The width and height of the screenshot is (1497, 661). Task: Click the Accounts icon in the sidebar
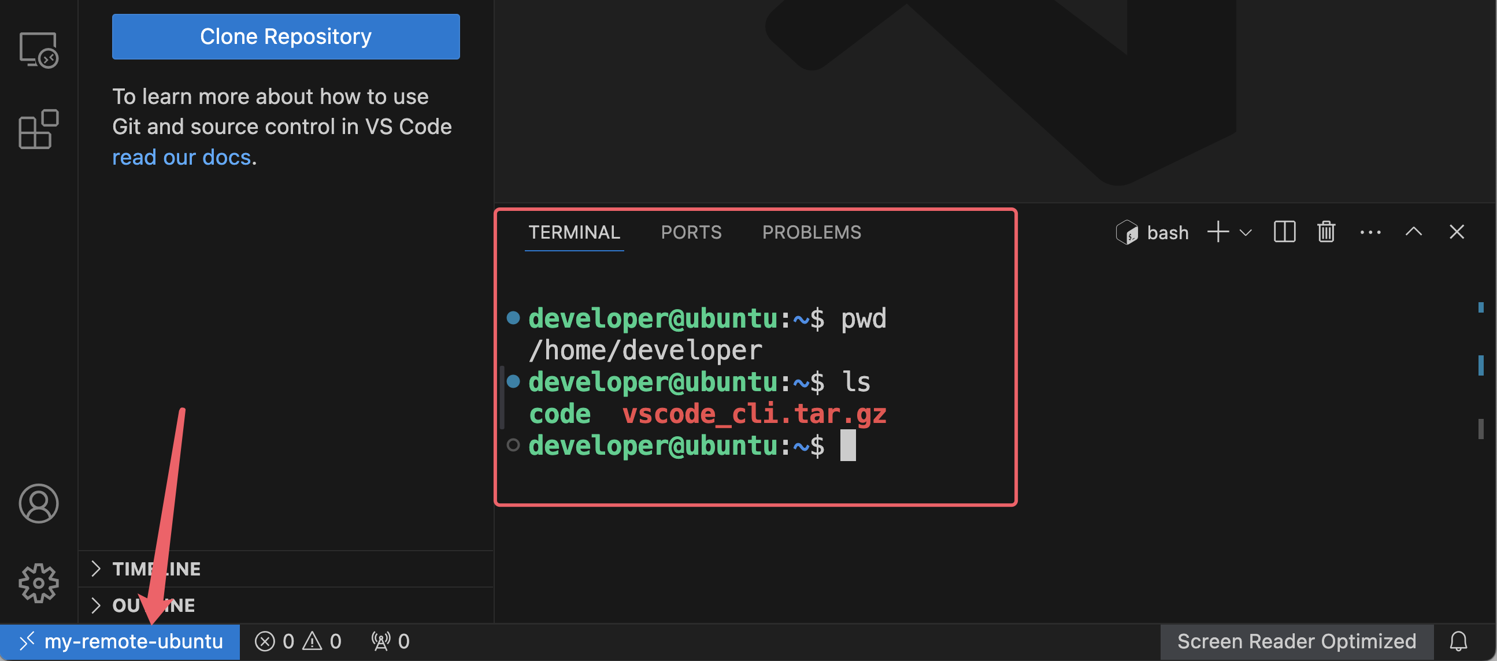(x=38, y=504)
